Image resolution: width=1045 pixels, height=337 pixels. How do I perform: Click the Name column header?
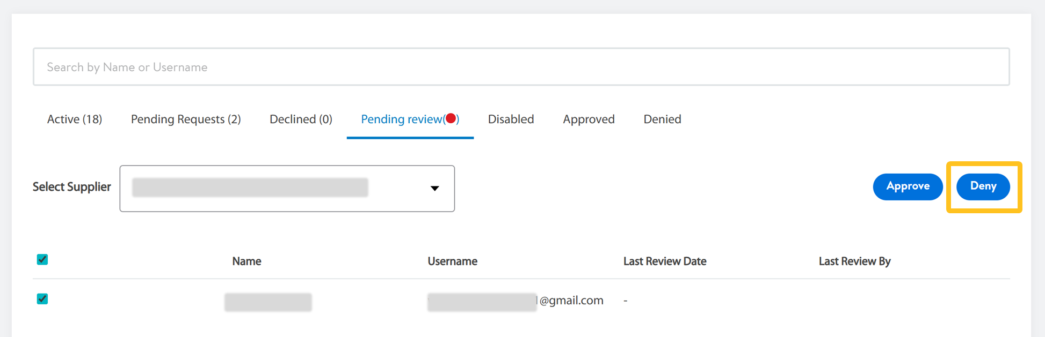(246, 261)
